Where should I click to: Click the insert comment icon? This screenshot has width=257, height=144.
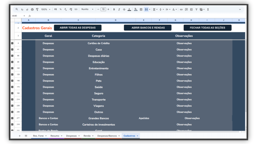pyautogui.click(x=186, y=9)
